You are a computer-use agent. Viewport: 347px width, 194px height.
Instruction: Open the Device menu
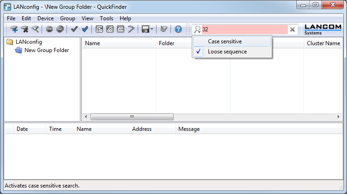coord(45,18)
